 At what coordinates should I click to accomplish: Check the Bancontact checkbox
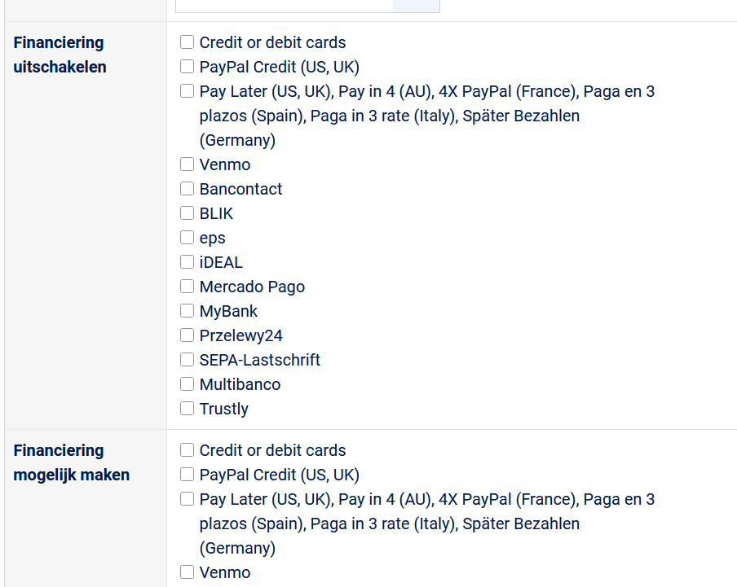tap(188, 189)
